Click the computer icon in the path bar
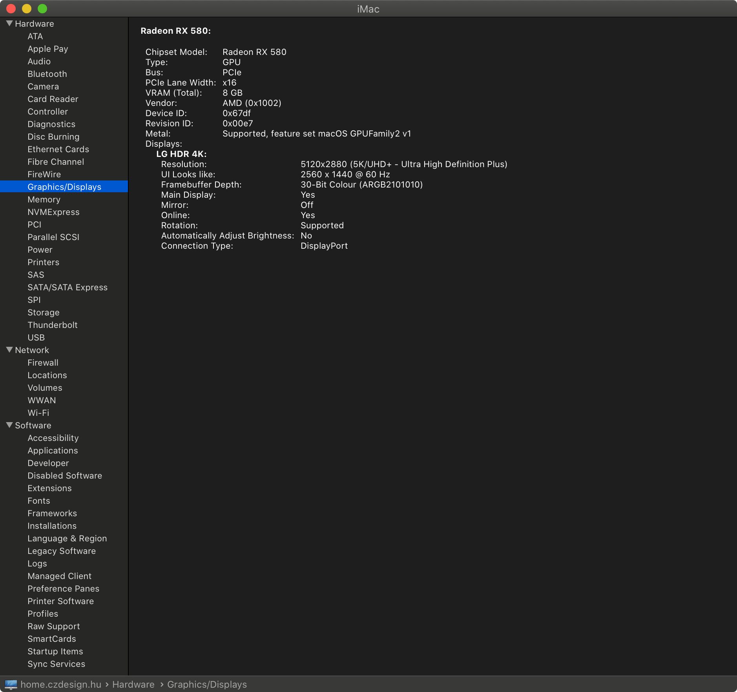The width and height of the screenshot is (737, 692). 11,685
